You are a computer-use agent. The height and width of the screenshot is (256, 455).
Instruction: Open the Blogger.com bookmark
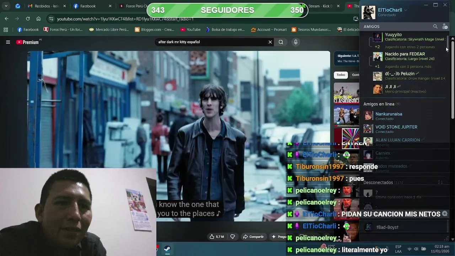click(x=154, y=30)
